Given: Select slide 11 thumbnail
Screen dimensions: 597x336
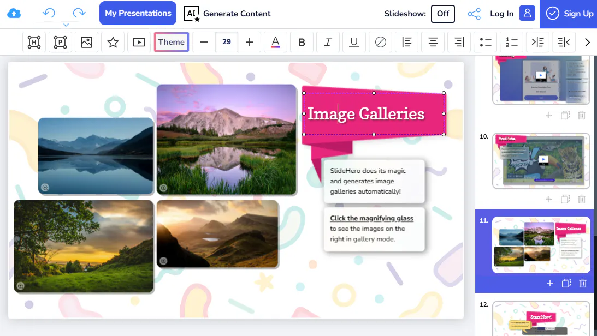Looking at the screenshot, I should (541, 245).
